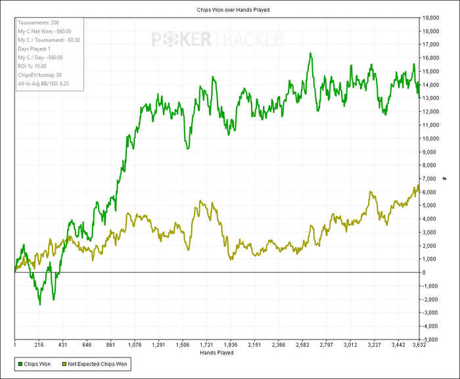Click 'All-In Adj BB/100: 8.25' stat
Image resolution: width=460 pixels, height=379 pixels.
tap(43, 83)
